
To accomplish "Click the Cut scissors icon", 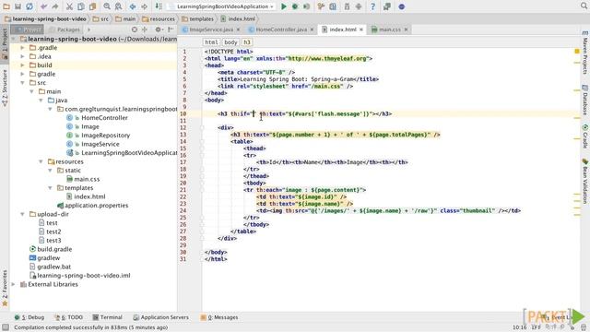I will (x=70, y=6).
